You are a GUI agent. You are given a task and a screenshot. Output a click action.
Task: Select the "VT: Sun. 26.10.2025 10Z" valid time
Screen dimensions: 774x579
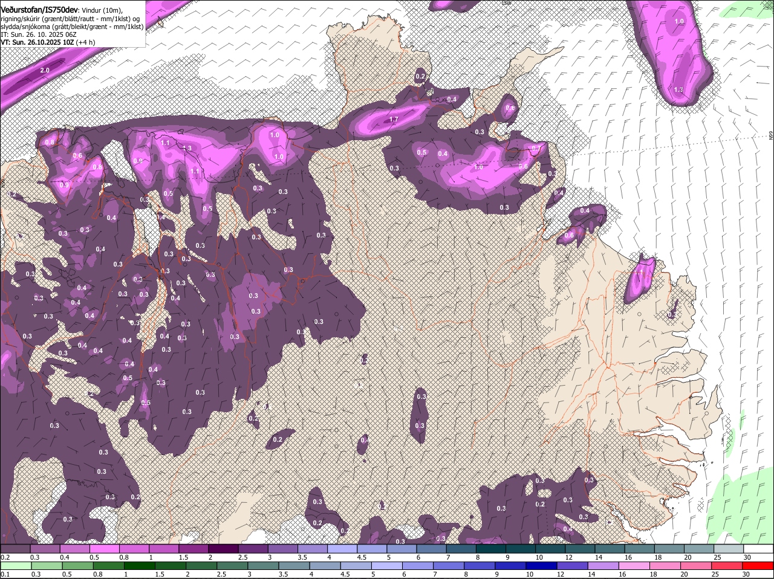[x=37, y=42]
